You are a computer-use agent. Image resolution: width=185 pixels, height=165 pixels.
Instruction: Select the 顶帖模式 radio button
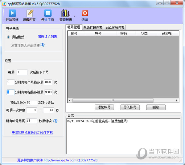point(8,37)
